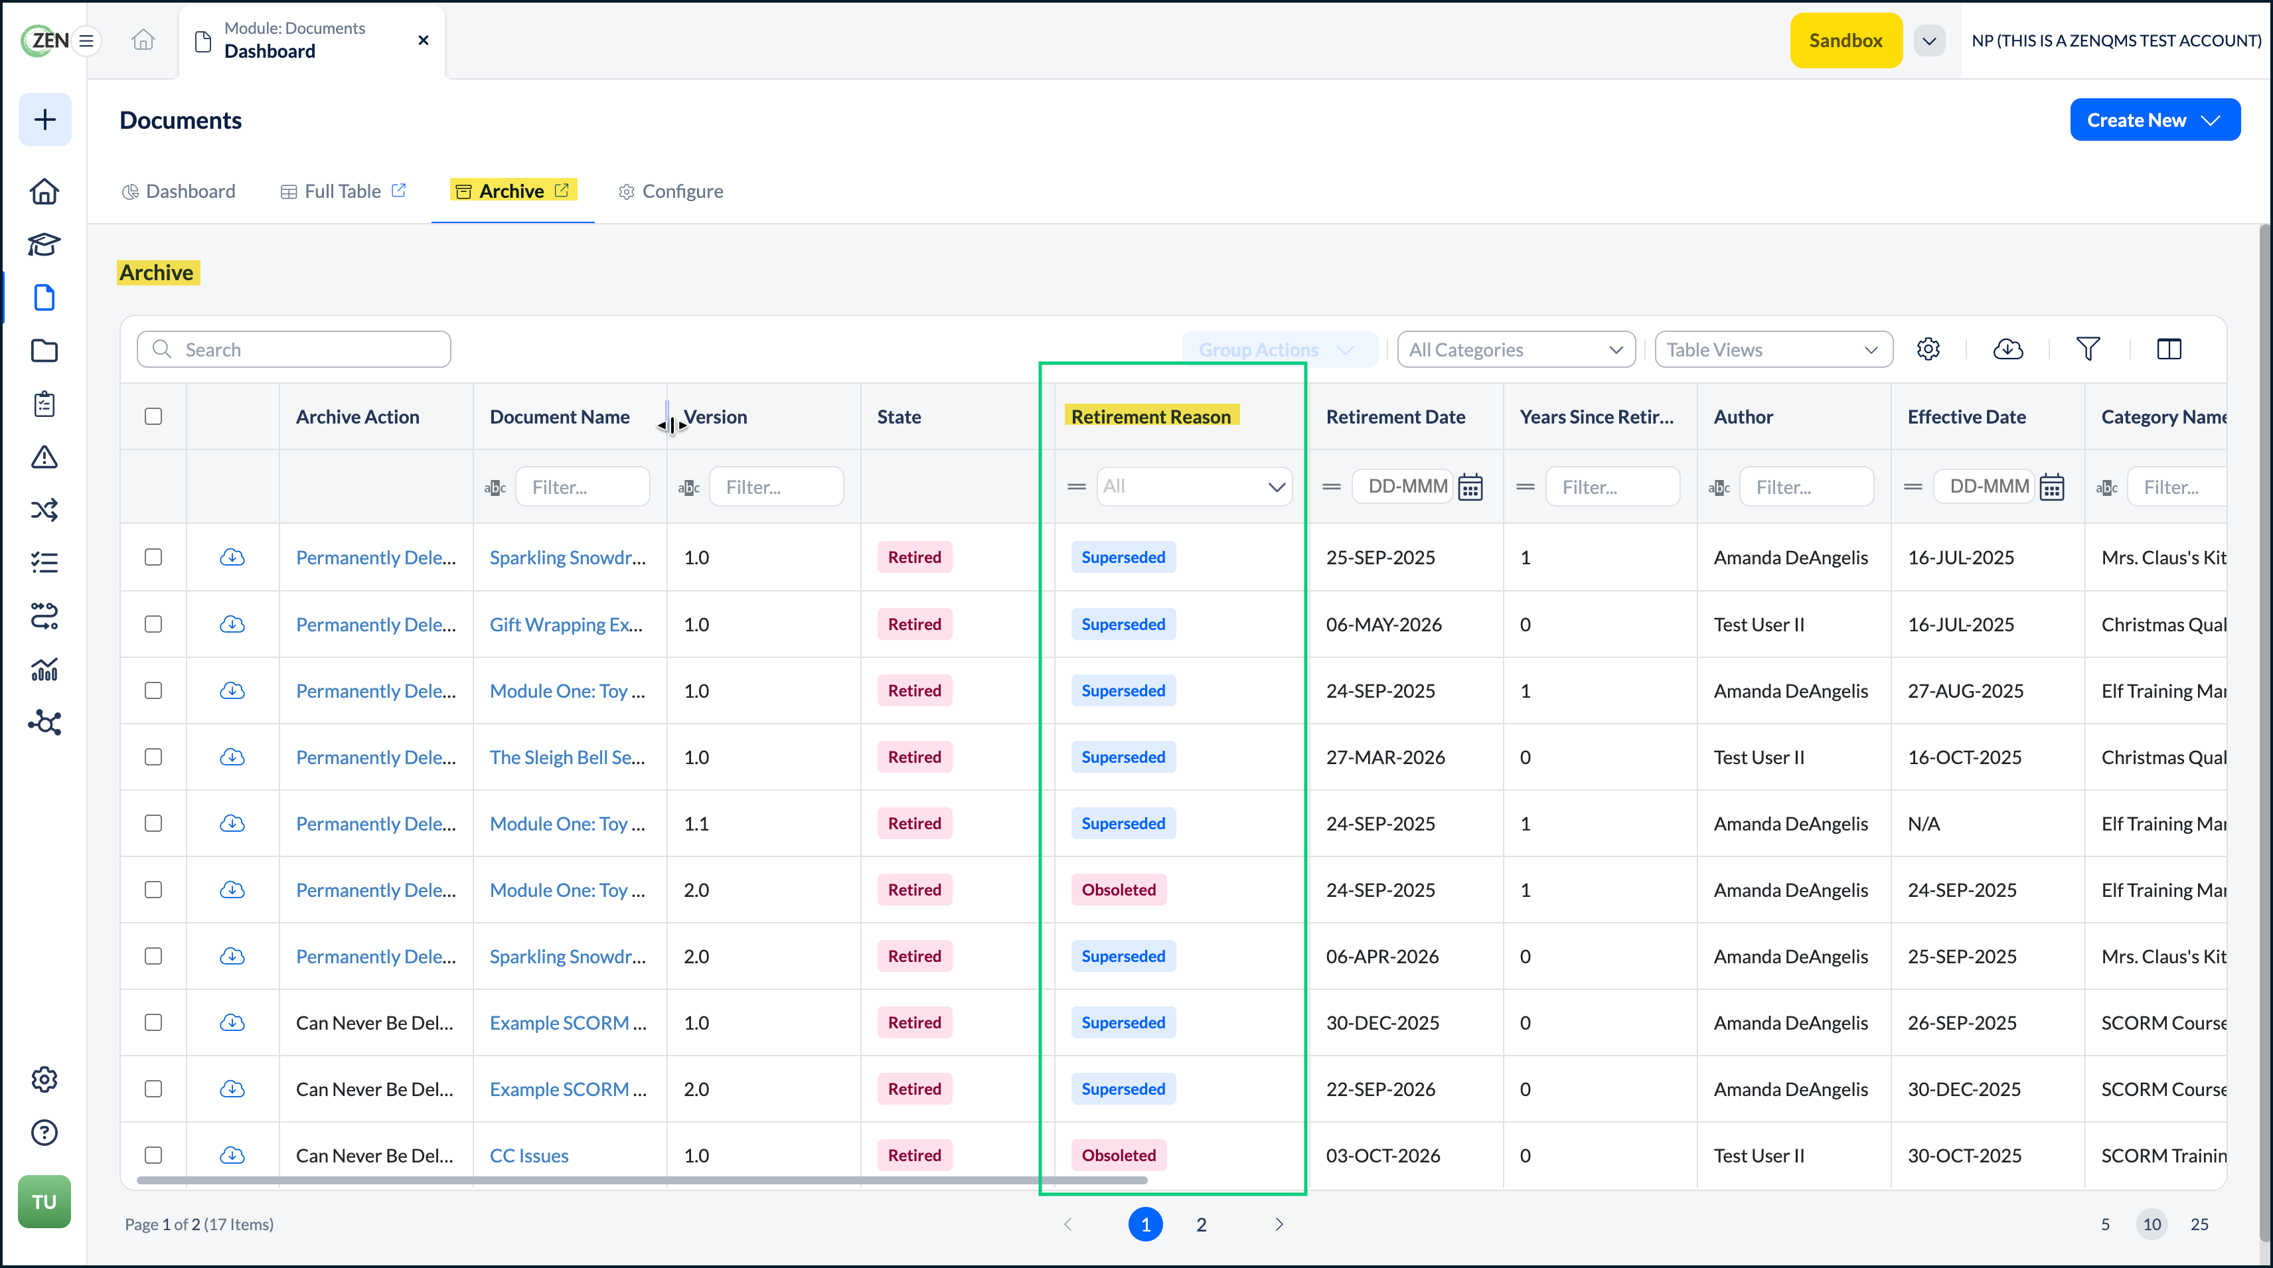Open the network nodes sidebar icon
Screen dimensions: 2273x1268
(x=44, y=723)
